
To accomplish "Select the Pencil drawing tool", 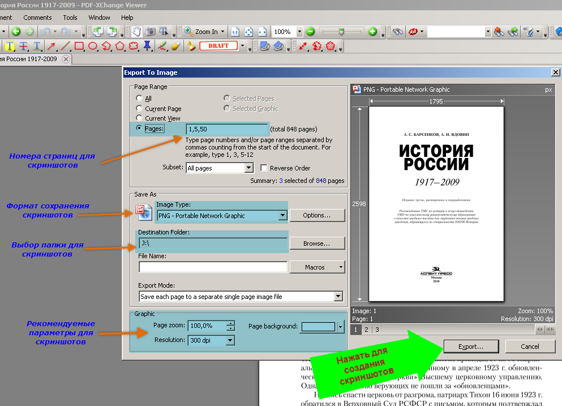I will (x=162, y=46).
